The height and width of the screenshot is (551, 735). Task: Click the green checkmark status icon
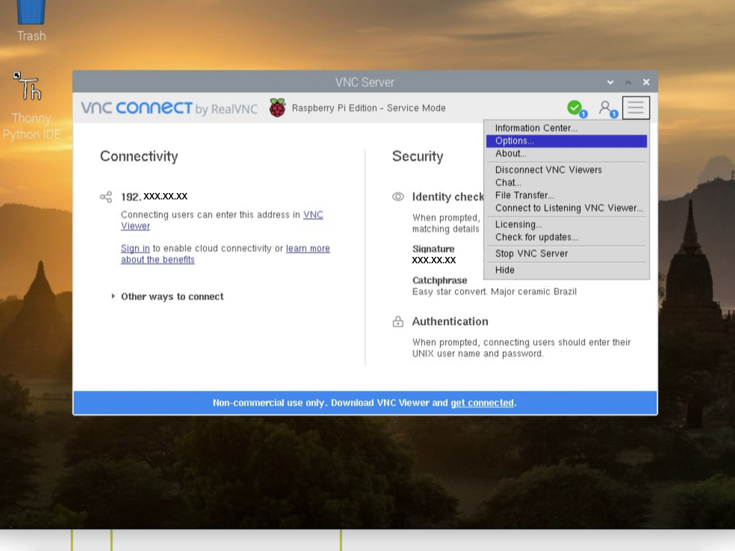576,108
